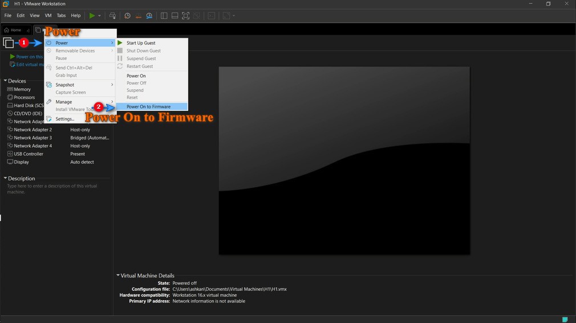Select Network Adapter 4 row
Screen dimensions: 576x323
point(58,146)
